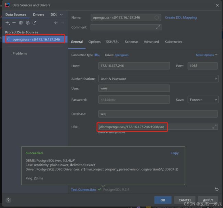Click the Succeeded status text
223x208 pixels.
coord(34,153)
